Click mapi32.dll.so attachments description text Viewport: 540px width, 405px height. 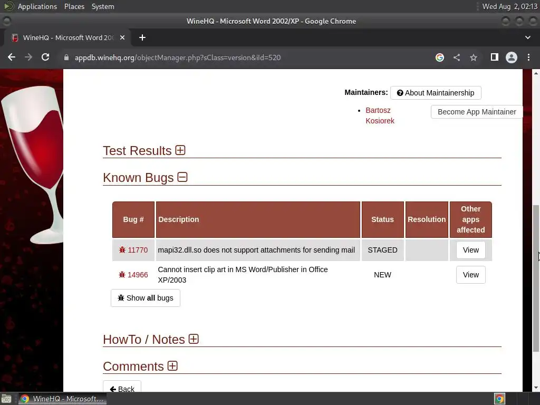tap(256, 250)
